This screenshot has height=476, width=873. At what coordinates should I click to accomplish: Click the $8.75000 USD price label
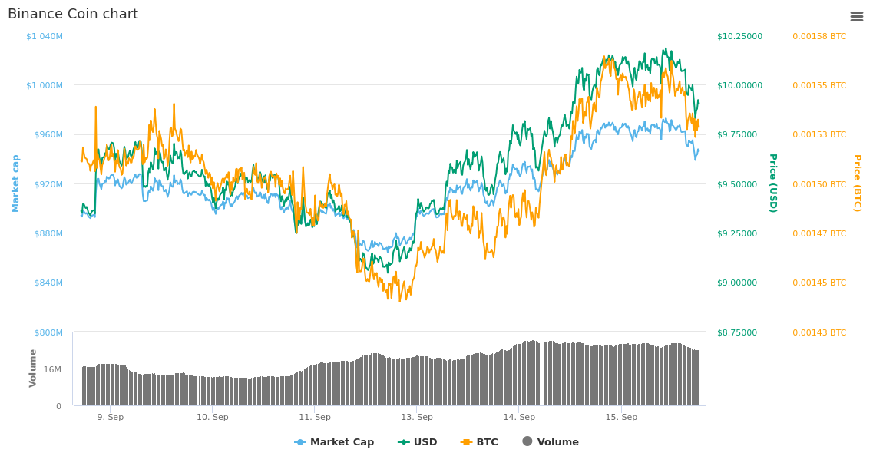(x=737, y=332)
